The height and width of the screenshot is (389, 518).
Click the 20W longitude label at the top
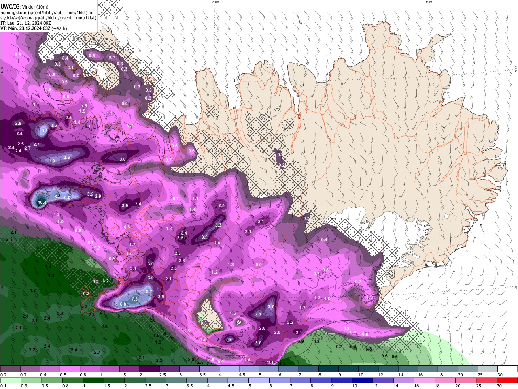point(215,2)
